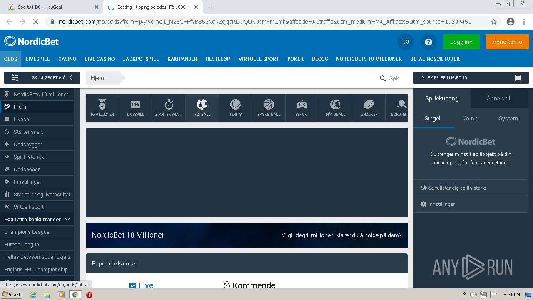The width and height of the screenshot is (533, 300).
Task: Choose the Basketball sport icon
Action: tap(269, 108)
